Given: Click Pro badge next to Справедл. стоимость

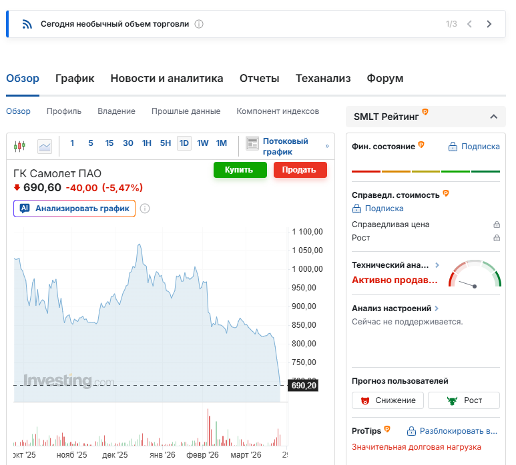Looking at the screenshot, I should (x=446, y=193).
